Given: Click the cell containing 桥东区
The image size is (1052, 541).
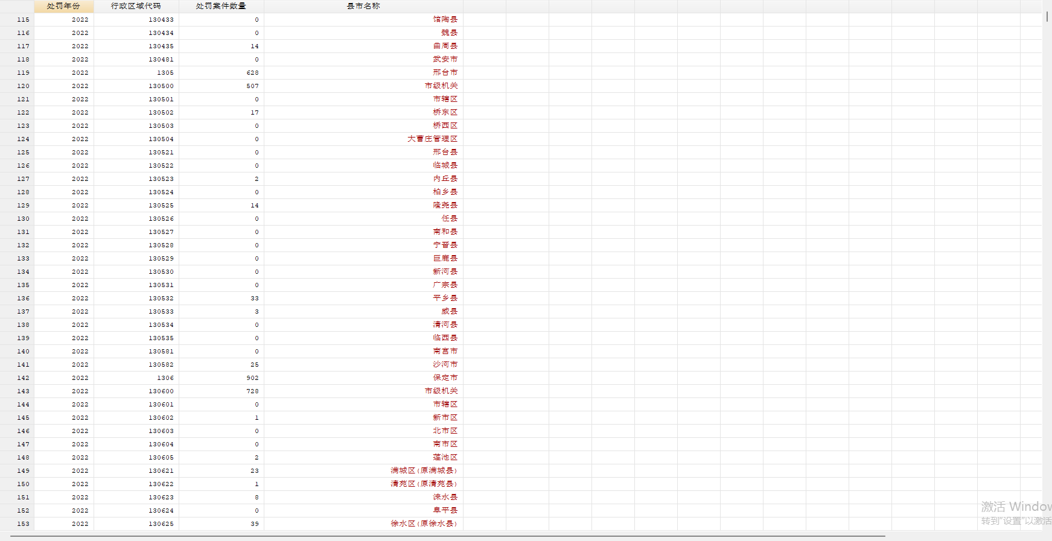Looking at the screenshot, I should (363, 113).
